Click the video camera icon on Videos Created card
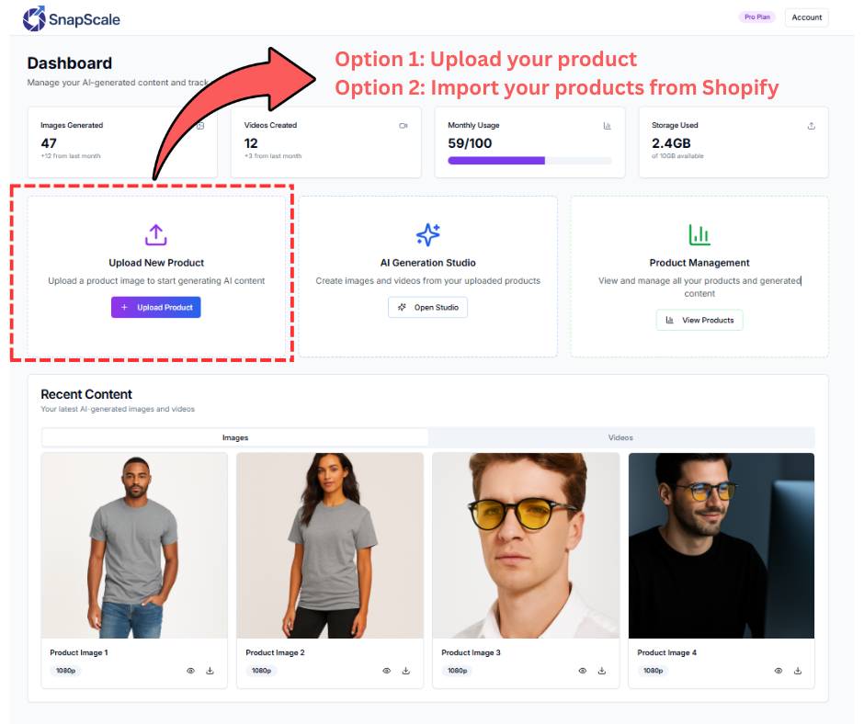 [x=403, y=126]
